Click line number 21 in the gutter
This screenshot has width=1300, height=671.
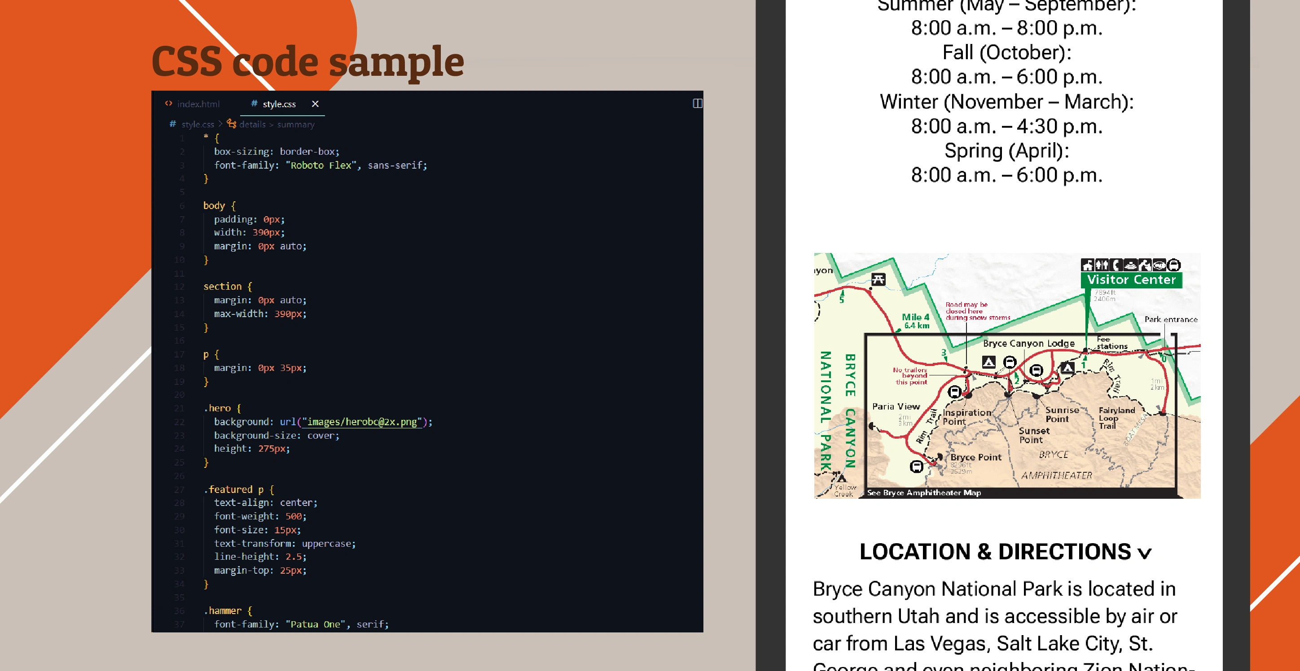click(x=179, y=408)
